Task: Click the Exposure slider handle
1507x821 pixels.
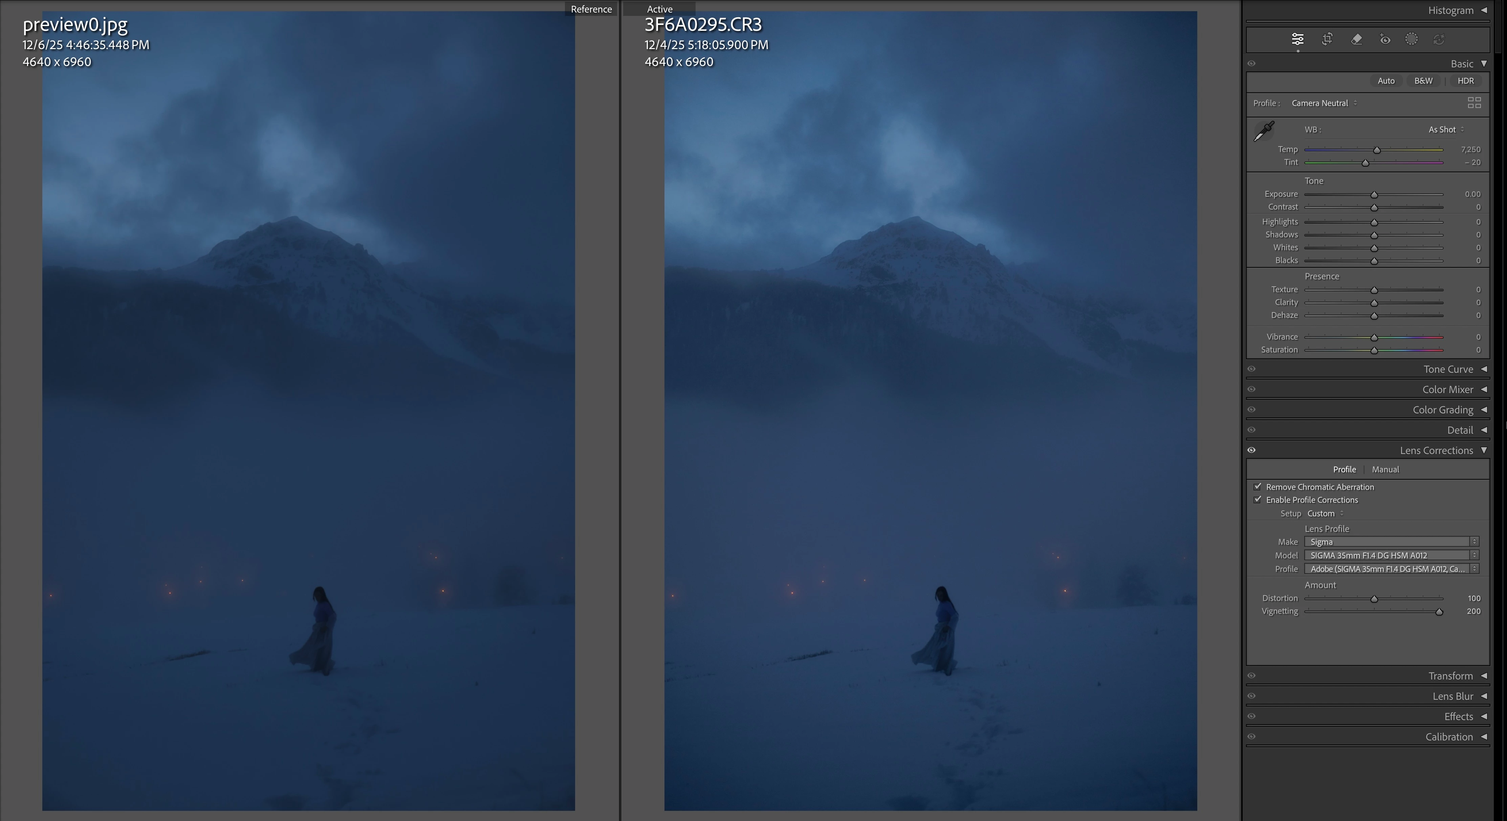Action: [1374, 195]
